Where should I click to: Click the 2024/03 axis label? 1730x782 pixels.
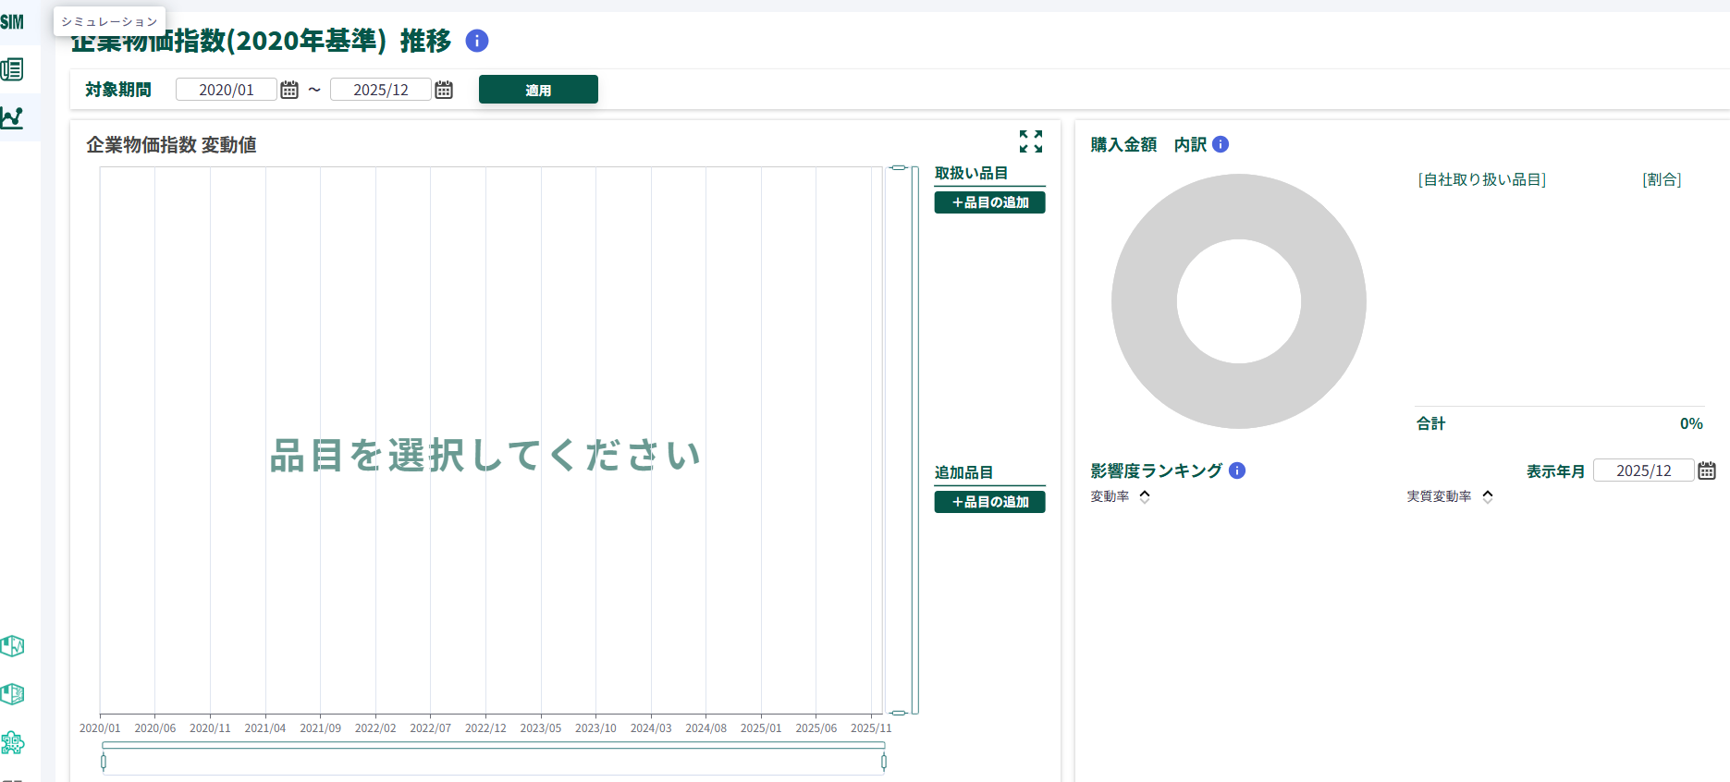click(x=651, y=728)
